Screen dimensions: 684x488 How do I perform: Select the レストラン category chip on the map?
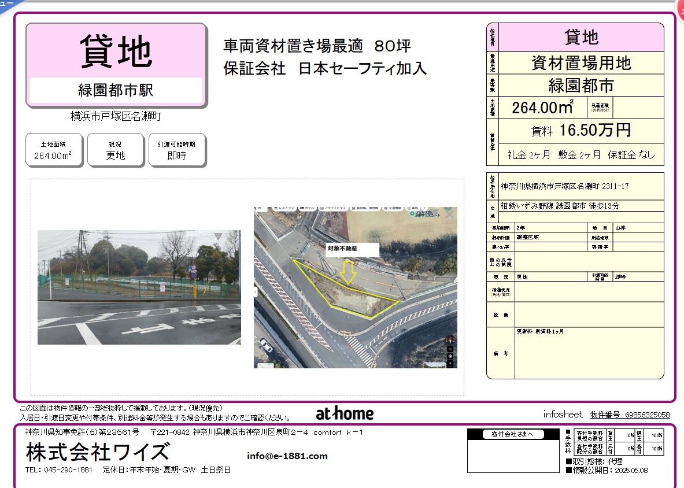pos(286,208)
